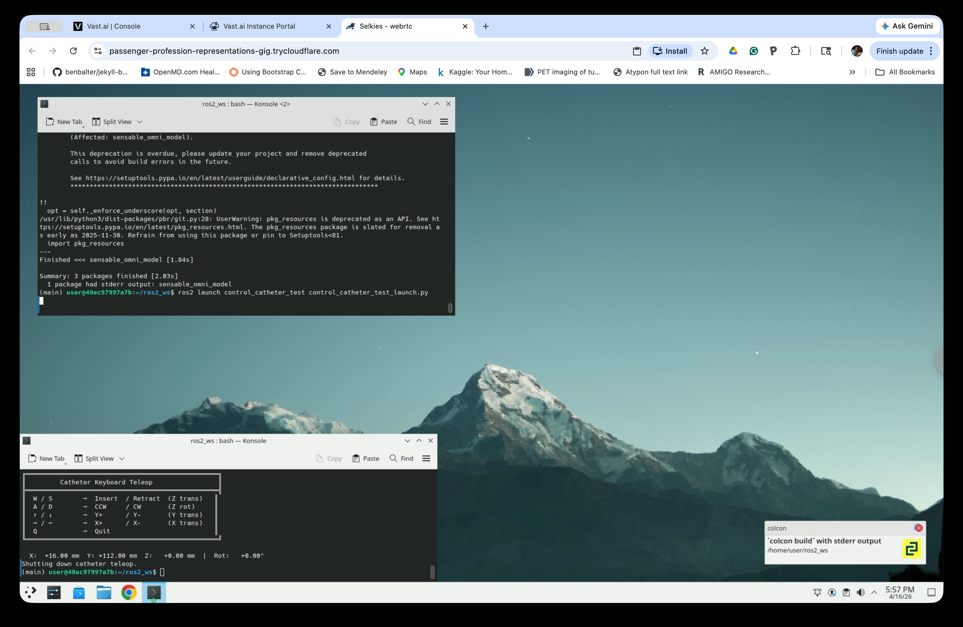Click the clipboard icon in the address bar
The image size is (963, 627).
[x=637, y=51]
